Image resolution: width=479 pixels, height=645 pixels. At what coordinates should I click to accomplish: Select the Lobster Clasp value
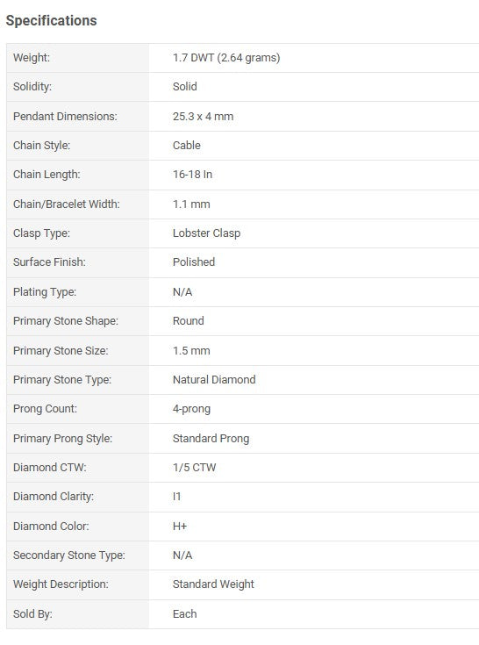tap(206, 233)
